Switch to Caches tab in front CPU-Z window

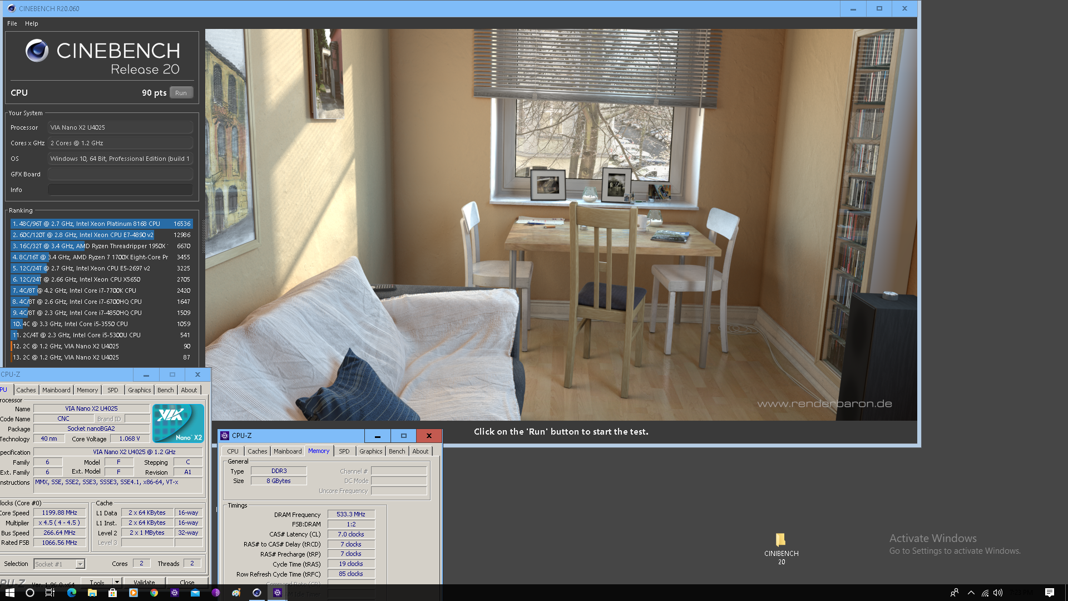258,451
